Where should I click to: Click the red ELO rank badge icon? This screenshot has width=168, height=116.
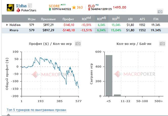point(89,9)
